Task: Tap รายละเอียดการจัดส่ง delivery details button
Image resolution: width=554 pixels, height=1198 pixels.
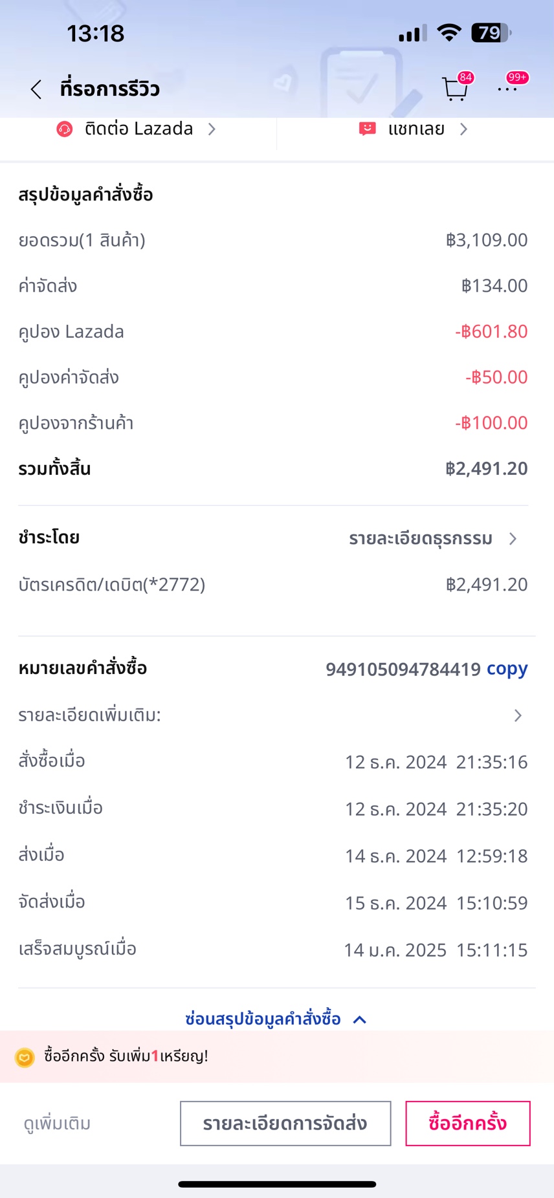Action: pos(285,1124)
